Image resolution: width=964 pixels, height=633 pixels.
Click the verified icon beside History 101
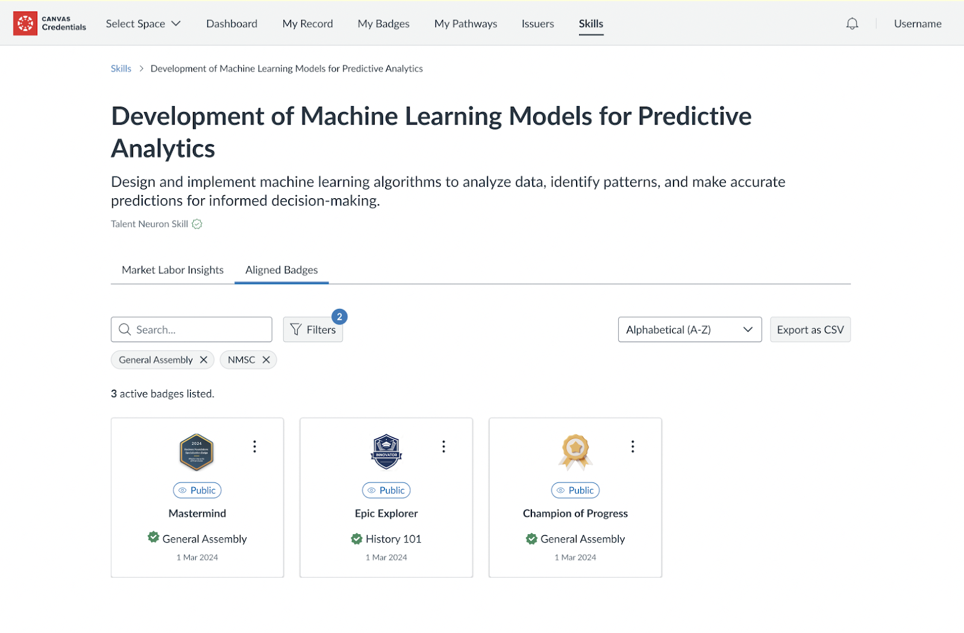[x=357, y=538]
